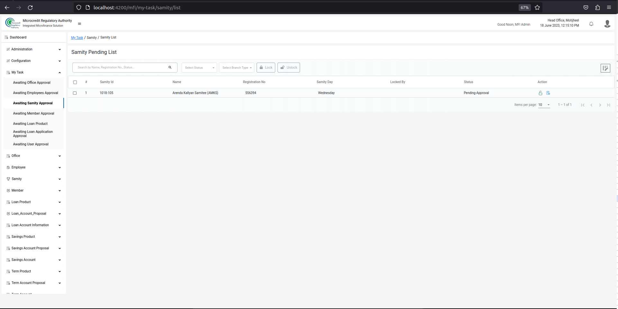Viewport: 618px width, 309px height.
Task: Click the Arenda Kallyan Samitee (AMKS) name cell
Action: coord(195,93)
